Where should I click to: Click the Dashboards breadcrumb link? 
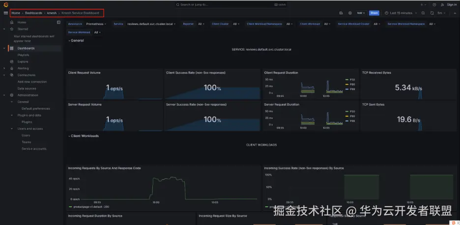(x=33, y=13)
